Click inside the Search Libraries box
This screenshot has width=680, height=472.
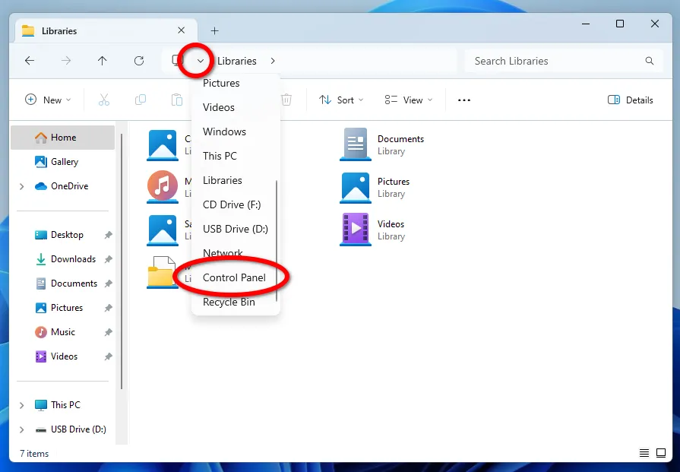(562, 61)
